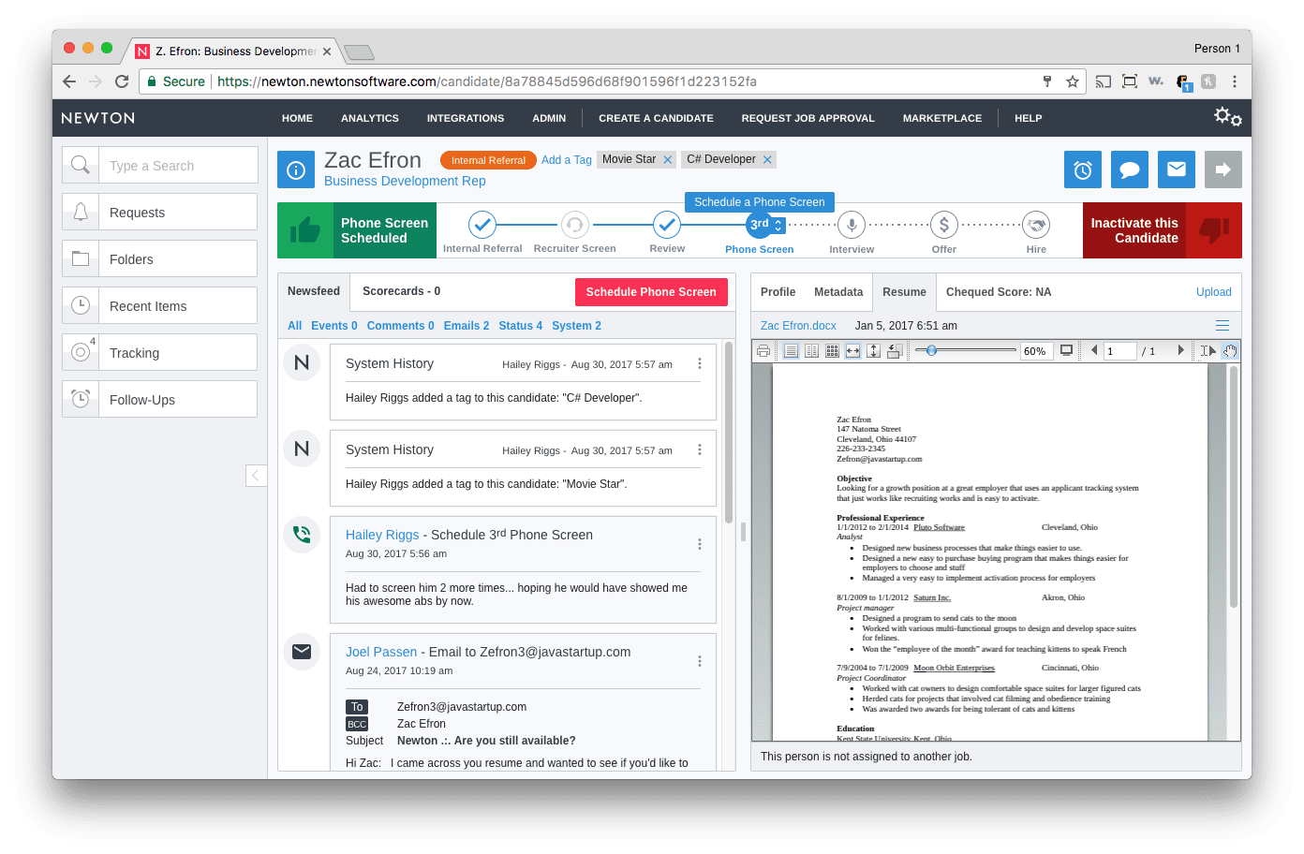Switch resume viewer to thumbnail grid view

[833, 350]
